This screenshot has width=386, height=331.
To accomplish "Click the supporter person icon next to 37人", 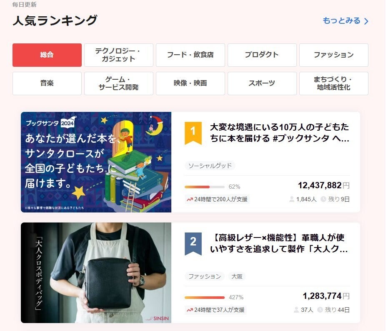I will (296, 310).
